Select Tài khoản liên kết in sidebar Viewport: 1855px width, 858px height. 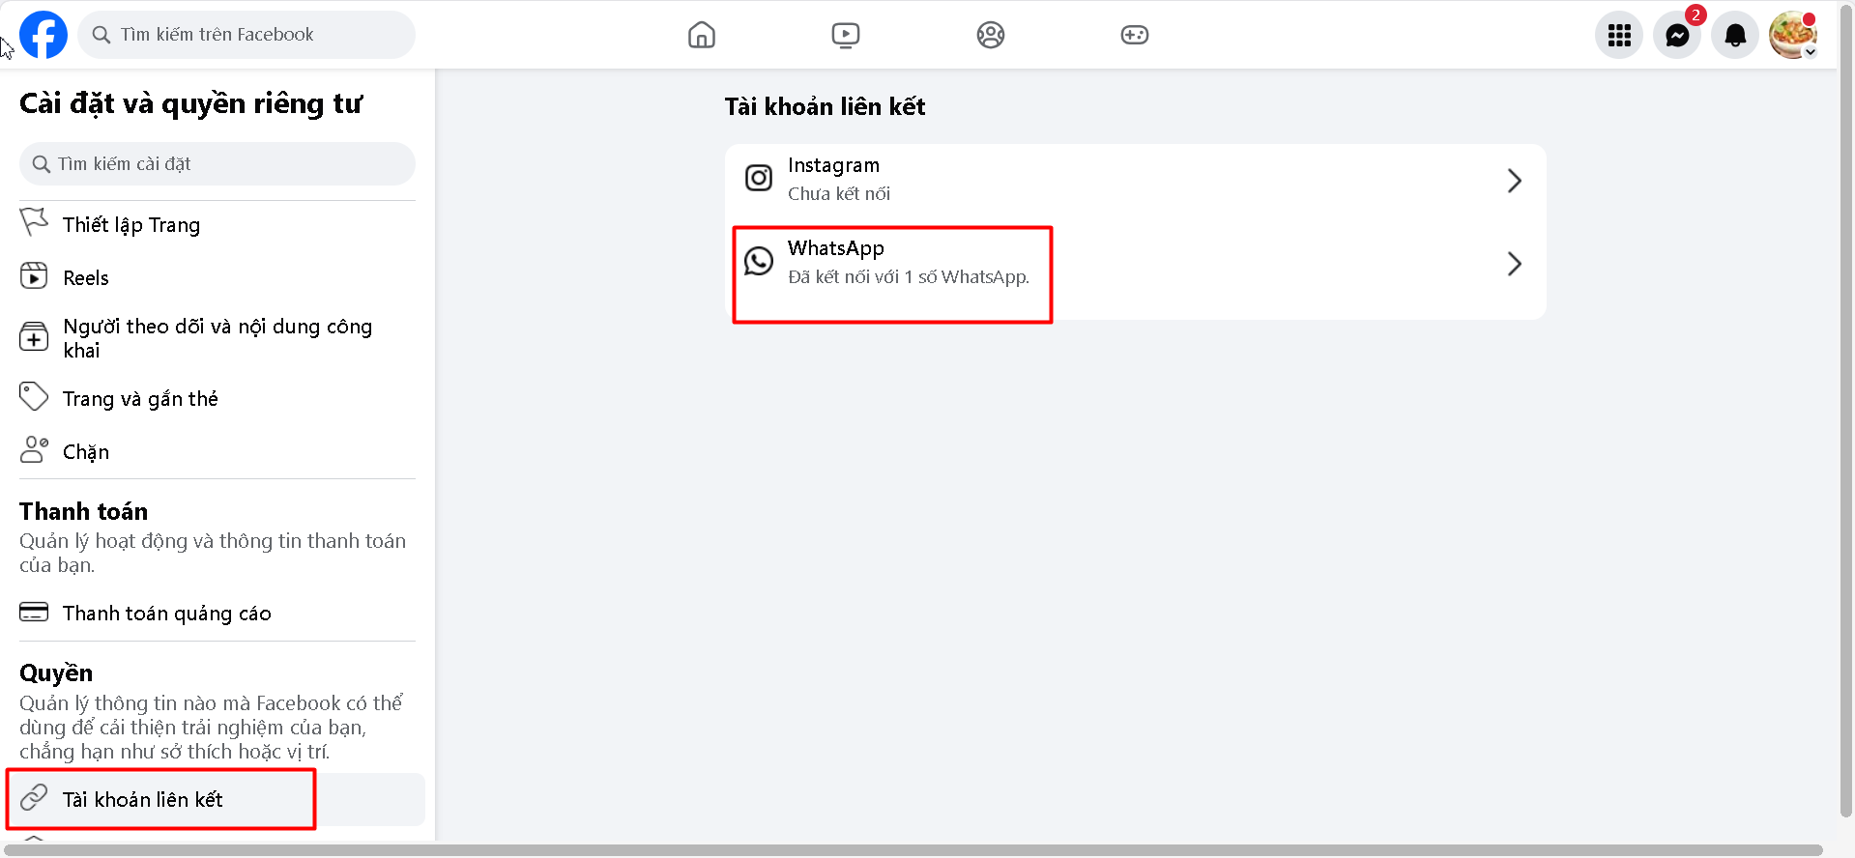(217, 799)
